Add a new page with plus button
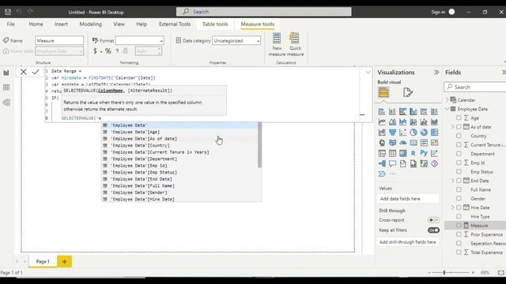This screenshot has height=284, width=506. point(64,261)
